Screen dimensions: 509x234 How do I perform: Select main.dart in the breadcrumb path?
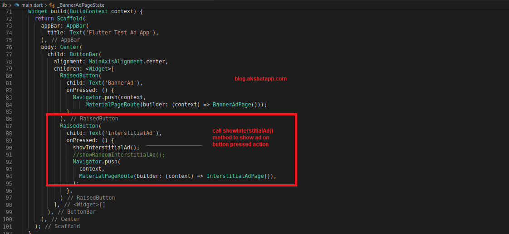[31, 4]
